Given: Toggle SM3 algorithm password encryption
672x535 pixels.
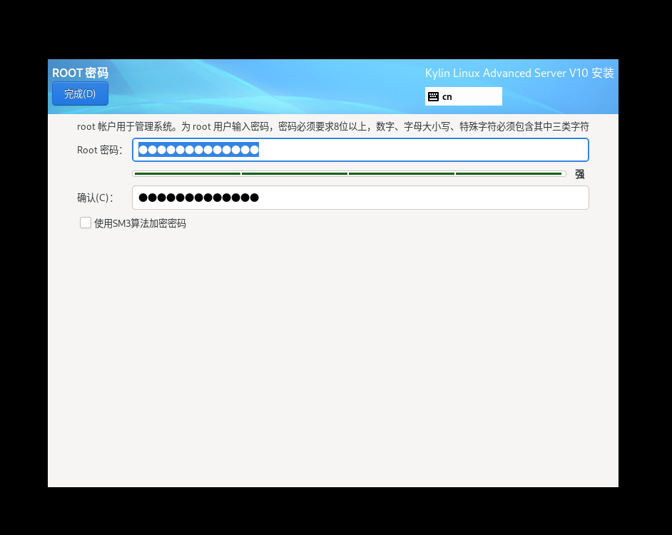Looking at the screenshot, I should (x=85, y=223).
